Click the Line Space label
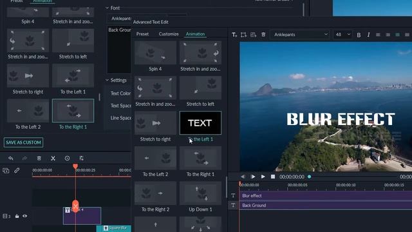The image size is (412, 232). (x=120, y=118)
